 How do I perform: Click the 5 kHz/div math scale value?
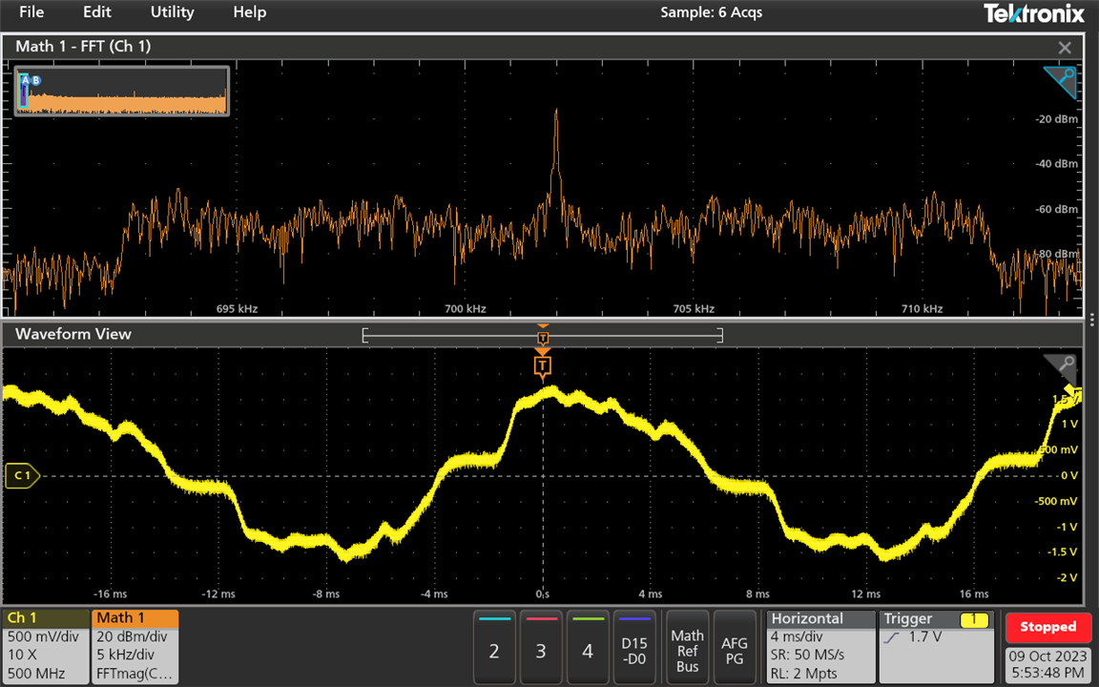tap(126, 656)
